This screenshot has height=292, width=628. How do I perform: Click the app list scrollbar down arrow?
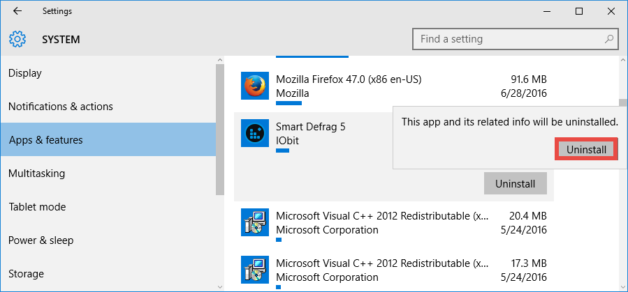click(622, 287)
